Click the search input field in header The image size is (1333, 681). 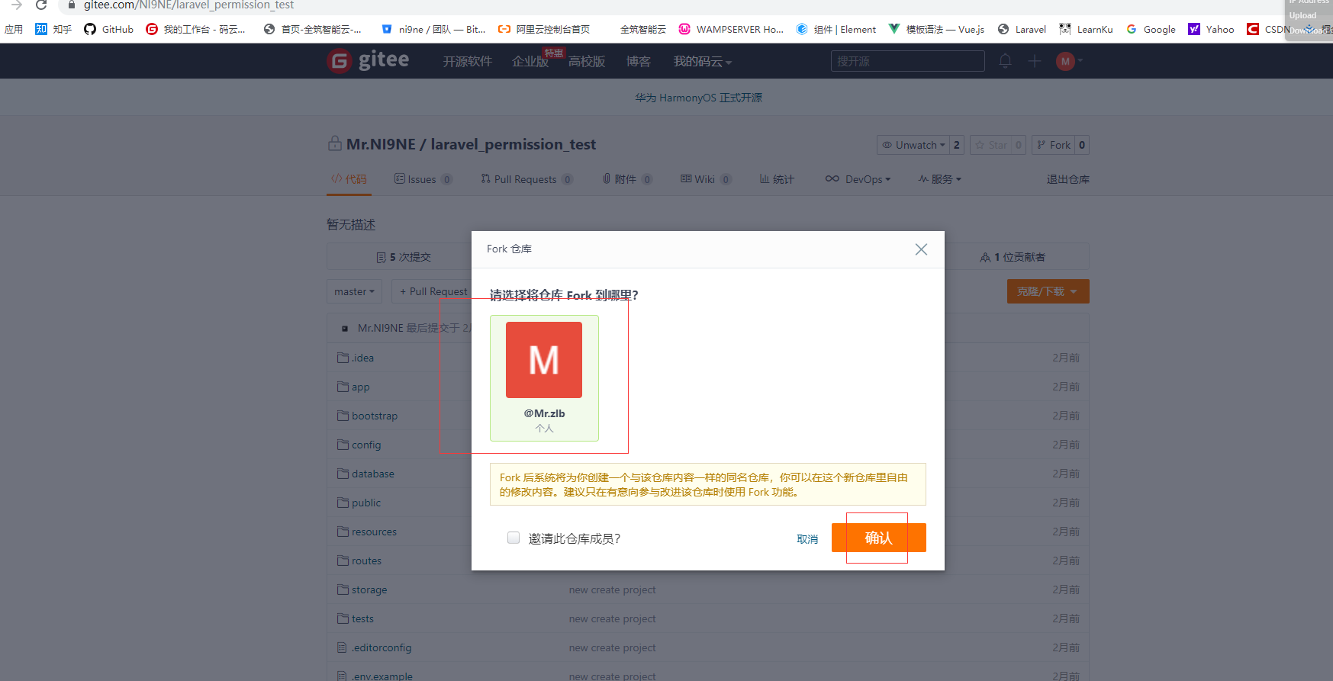(907, 61)
